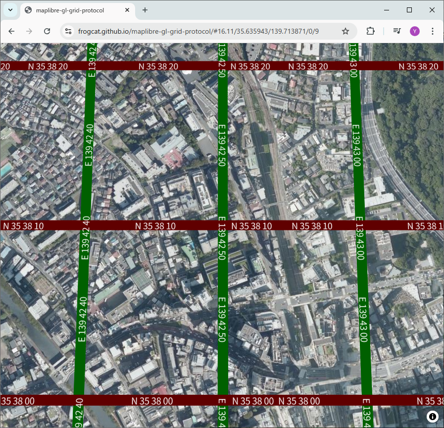Bookmark this page with the star icon
The height and width of the screenshot is (428, 444).
[x=345, y=31]
